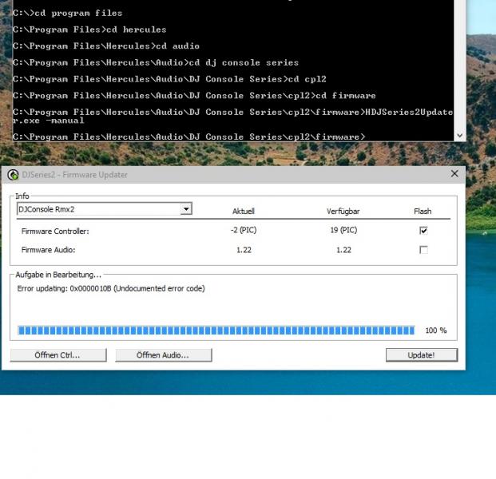Click the 'Verfügbar' column header

pos(343,212)
